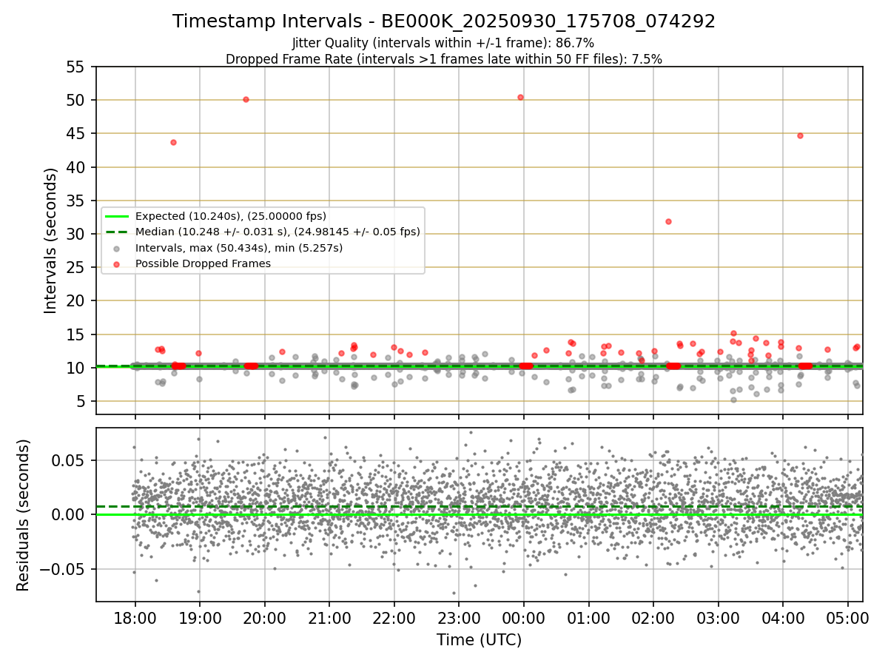Click the '21:00' x-axis tick label
Image resolution: width=888 pixels, height=666 pixels.
329,617
